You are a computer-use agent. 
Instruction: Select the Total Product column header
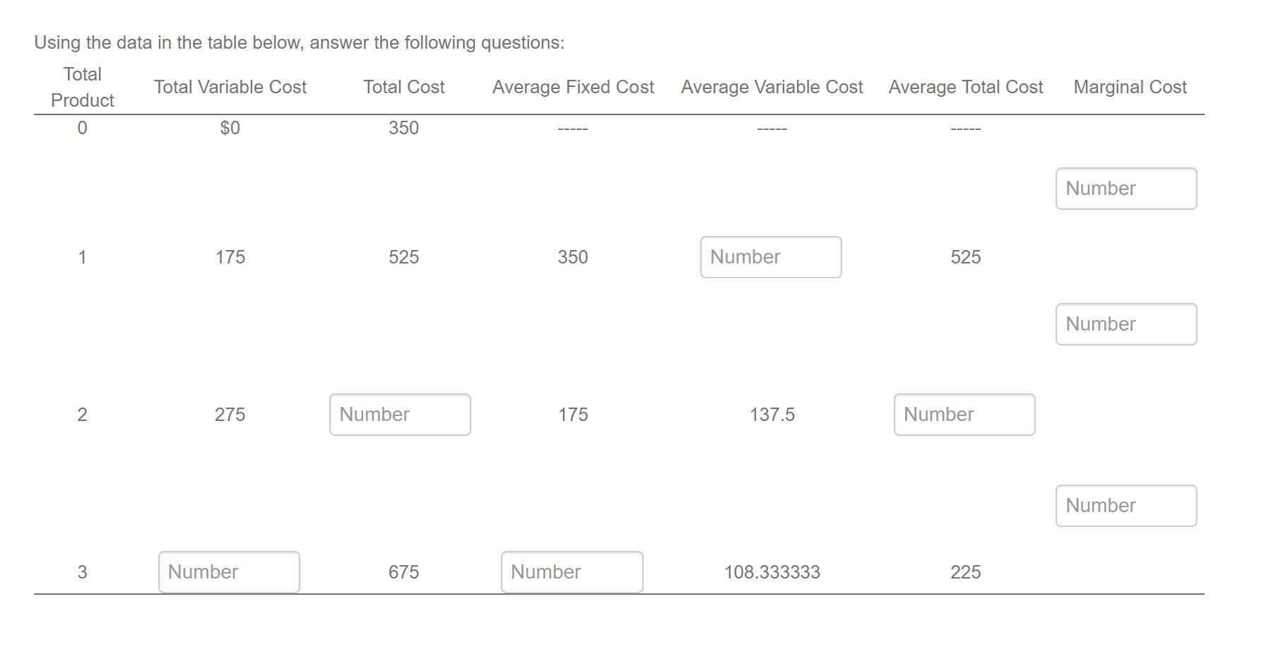click(81, 87)
